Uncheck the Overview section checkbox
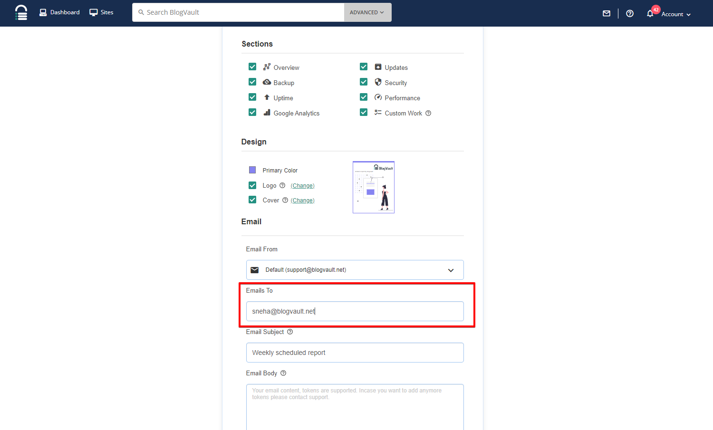This screenshot has height=430, width=713. click(252, 67)
